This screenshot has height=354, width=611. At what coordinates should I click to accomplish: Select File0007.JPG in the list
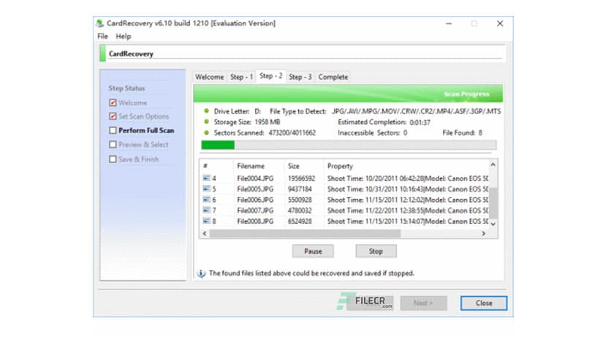pos(255,211)
